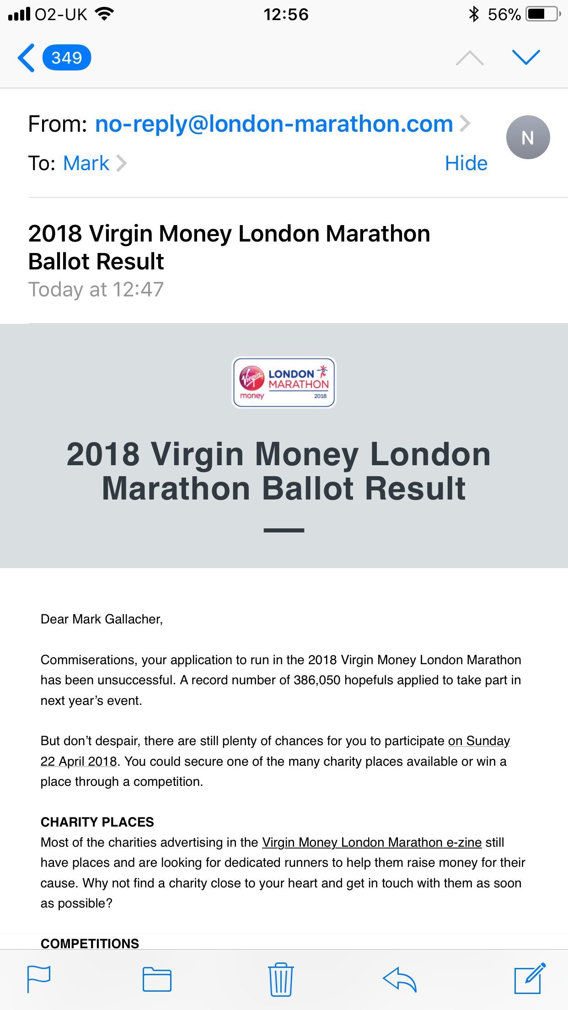Tap the battery indicator in status bar
Screen dimensions: 568x1010
(542, 15)
